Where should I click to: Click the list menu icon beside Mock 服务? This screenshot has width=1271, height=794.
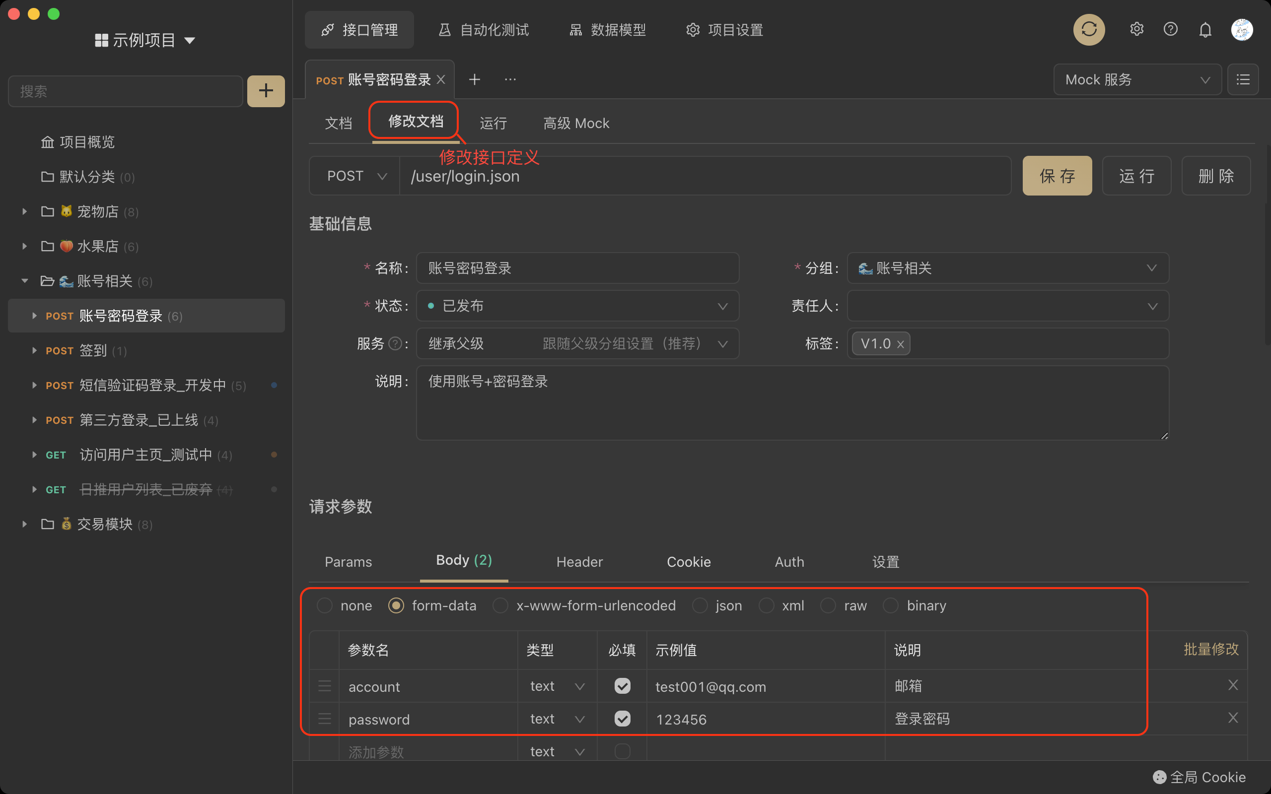[1243, 79]
